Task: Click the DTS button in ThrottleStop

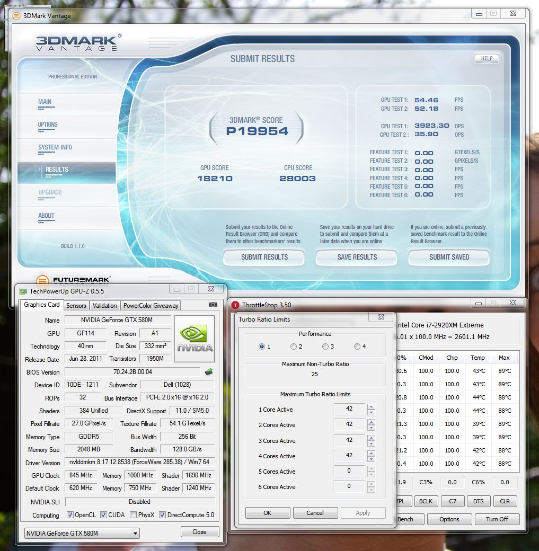Action: (x=478, y=501)
